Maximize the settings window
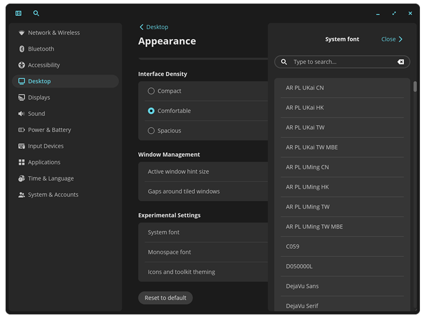The width and height of the screenshot is (425, 318). pyautogui.click(x=394, y=13)
